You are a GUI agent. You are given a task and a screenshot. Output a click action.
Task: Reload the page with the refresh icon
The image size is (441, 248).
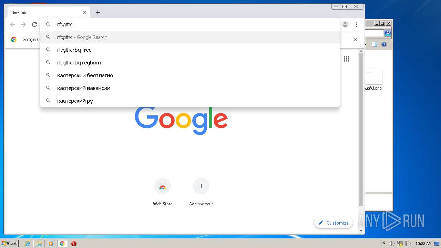pos(34,24)
